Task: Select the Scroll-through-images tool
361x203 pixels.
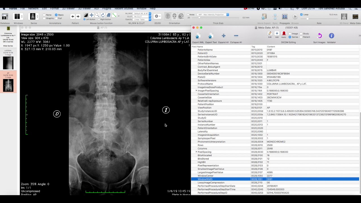Action: 109,15
